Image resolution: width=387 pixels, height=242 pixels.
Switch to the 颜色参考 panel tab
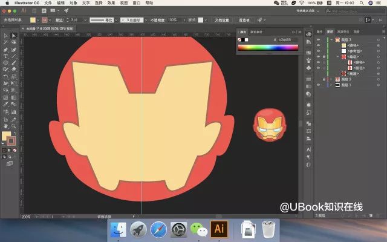(256, 32)
